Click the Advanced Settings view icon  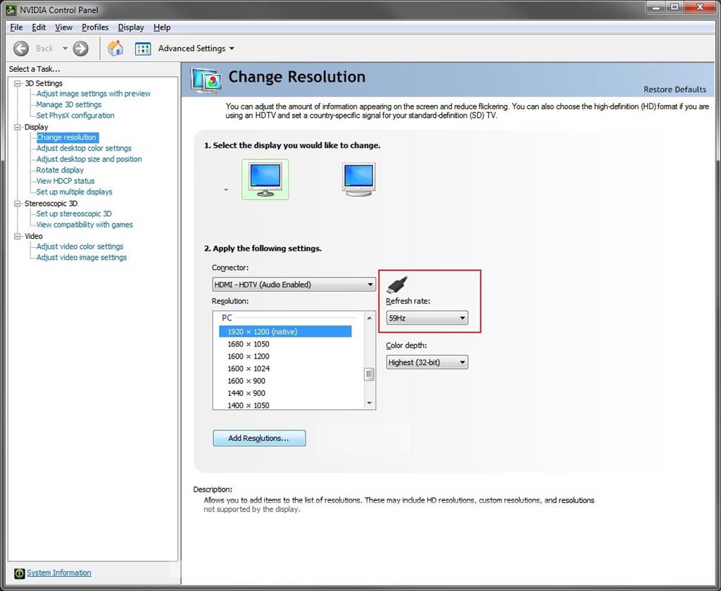[143, 49]
